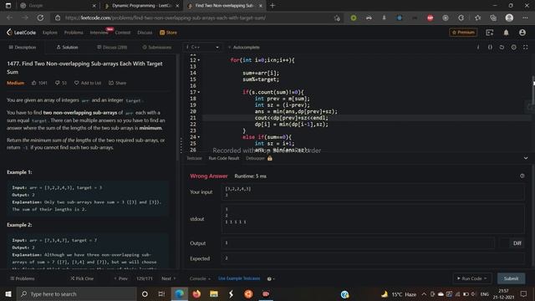Fold code at line 24 arrow
The image size is (535, 301).
(199, 137)
